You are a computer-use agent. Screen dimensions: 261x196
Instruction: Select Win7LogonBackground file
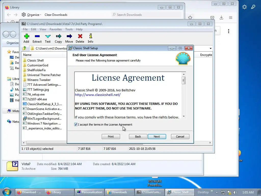point(44,118)
